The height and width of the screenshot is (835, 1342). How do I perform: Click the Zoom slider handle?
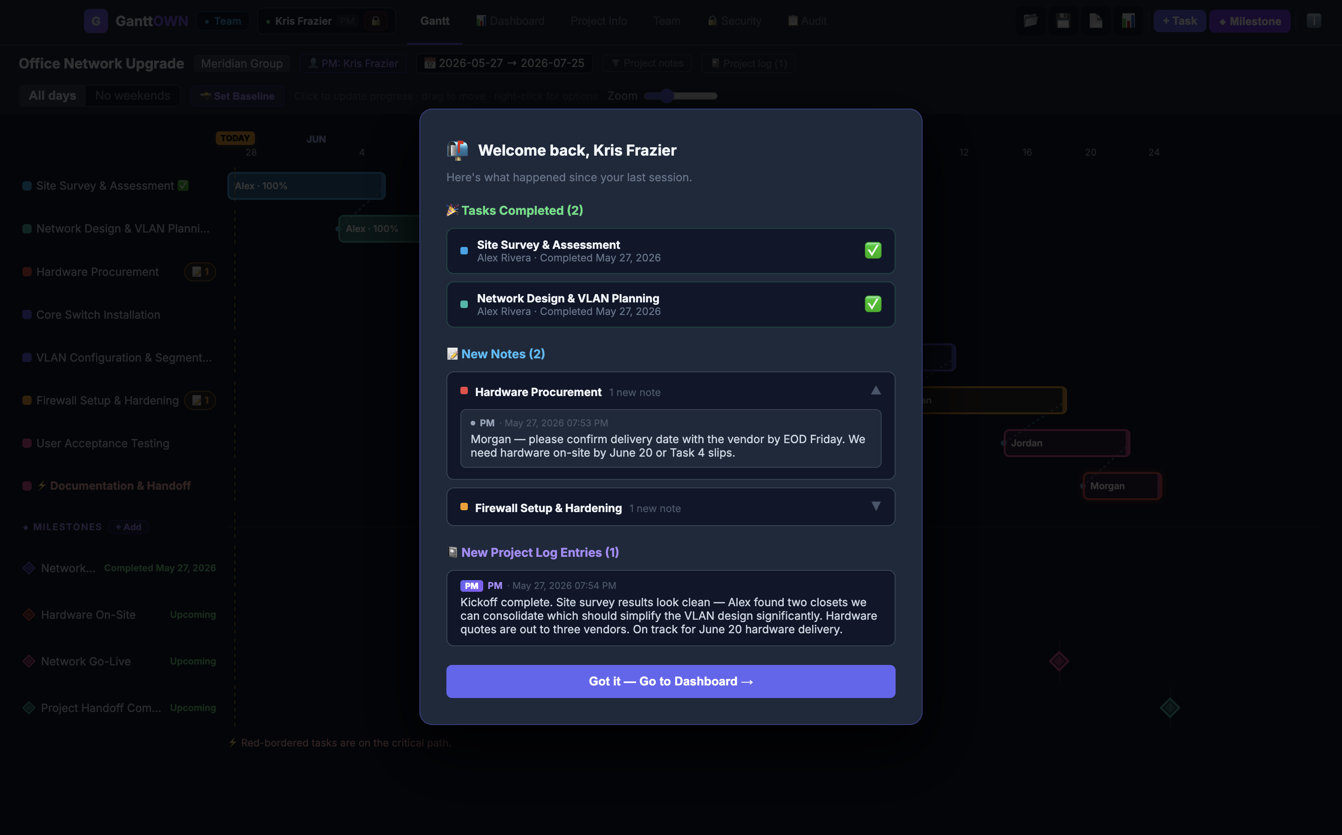tap(667, 96)
